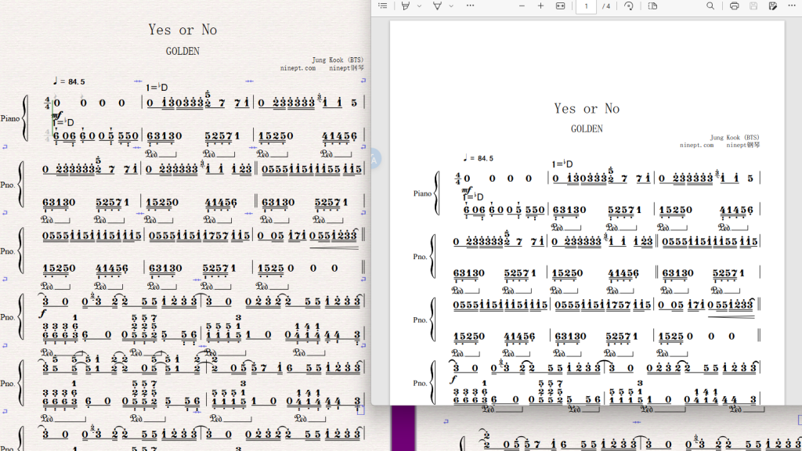The image size is (802, 451).
Task: Open the PDF search tool
Action: pyautogui.click(x=710, y=6)
